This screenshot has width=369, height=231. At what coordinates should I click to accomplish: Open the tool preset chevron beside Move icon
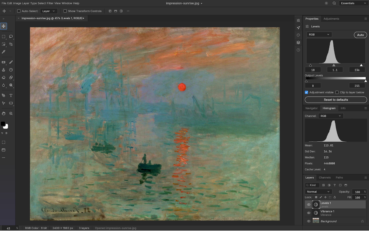pyautogui.click(x=10, y=11)
